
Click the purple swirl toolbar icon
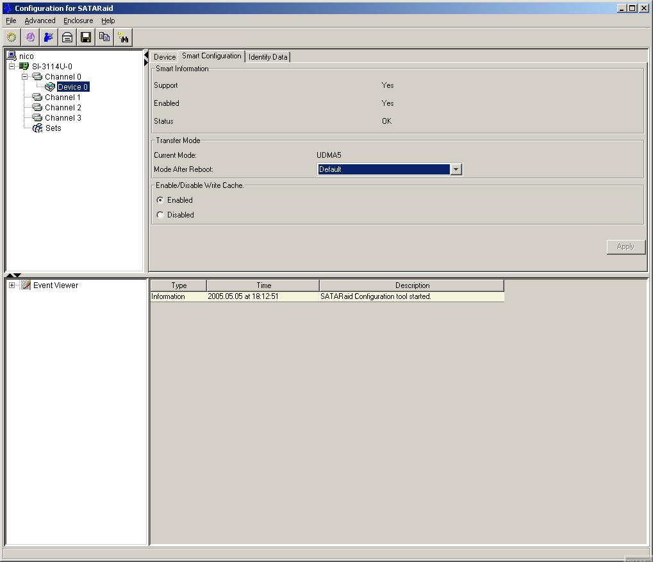tap(30, 37)
